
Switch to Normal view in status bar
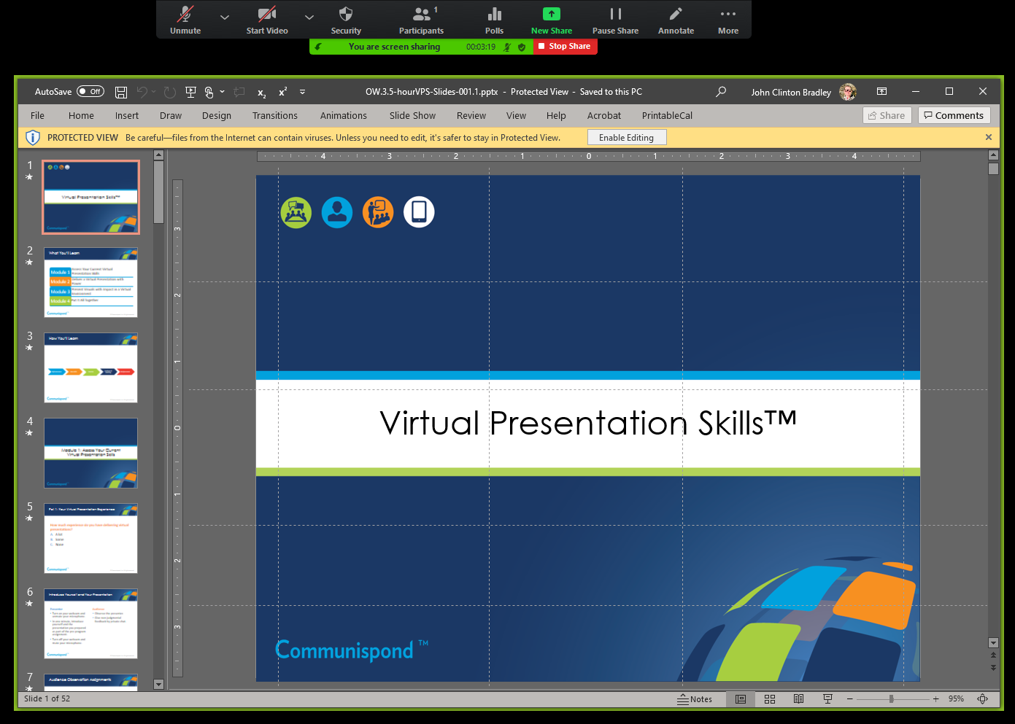click(x=741, y=699)
